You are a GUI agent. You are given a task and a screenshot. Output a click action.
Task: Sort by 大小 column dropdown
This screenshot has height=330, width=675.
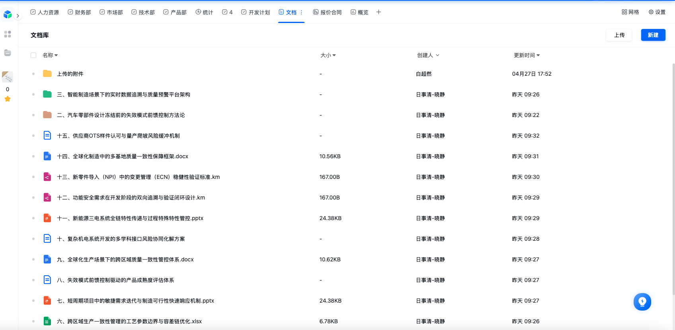328,55
